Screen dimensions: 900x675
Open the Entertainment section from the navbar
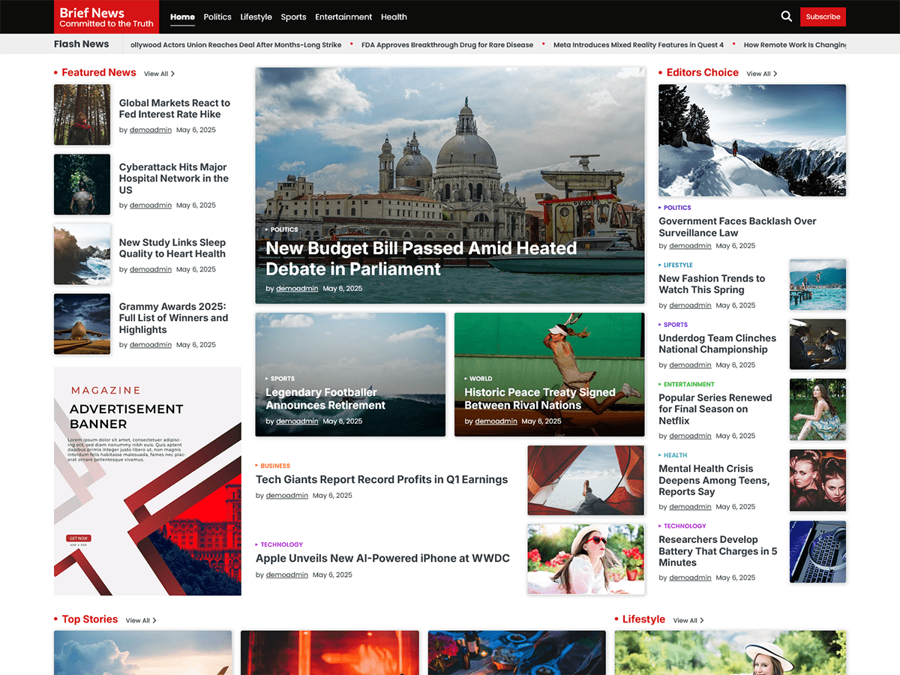coord(343,16)
